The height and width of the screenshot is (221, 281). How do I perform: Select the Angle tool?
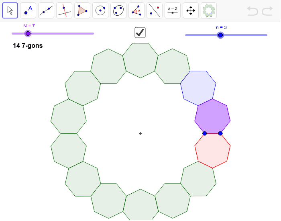click(x=136, y=10)
